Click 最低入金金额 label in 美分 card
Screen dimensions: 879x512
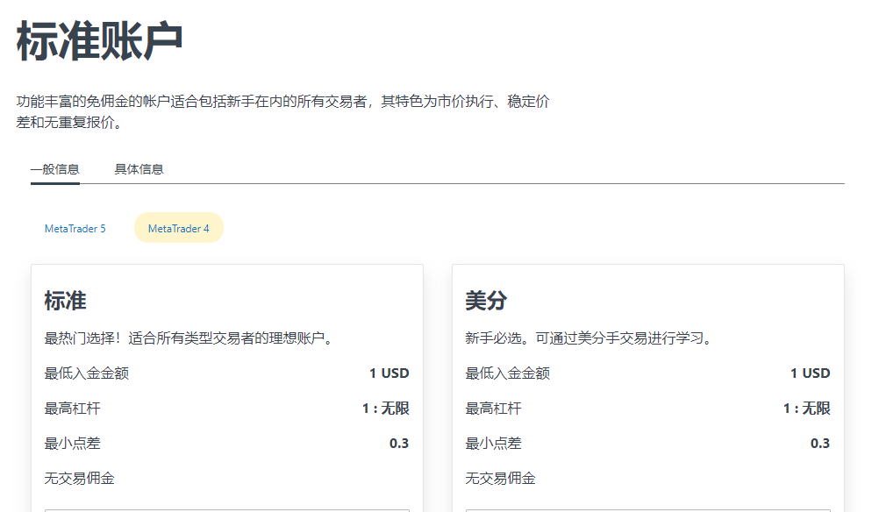coord(507,373)
